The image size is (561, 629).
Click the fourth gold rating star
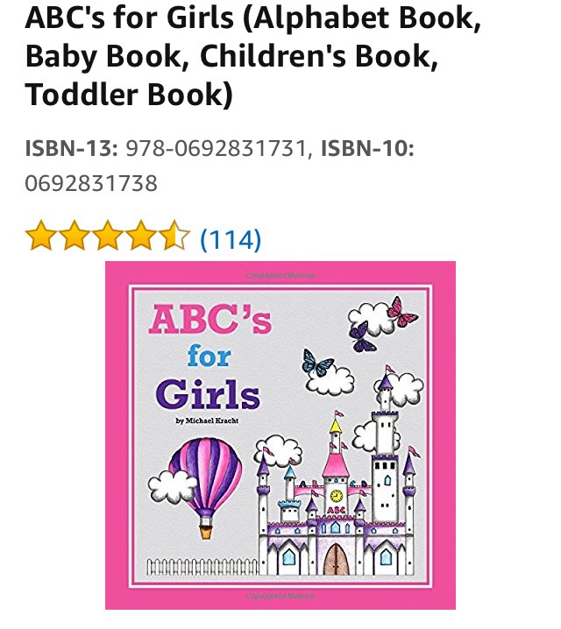click(141, 236)
